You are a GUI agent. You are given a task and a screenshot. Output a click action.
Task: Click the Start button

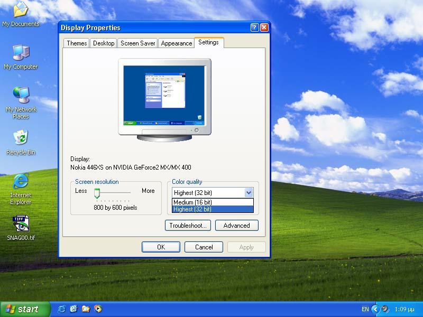click(25, 309)
